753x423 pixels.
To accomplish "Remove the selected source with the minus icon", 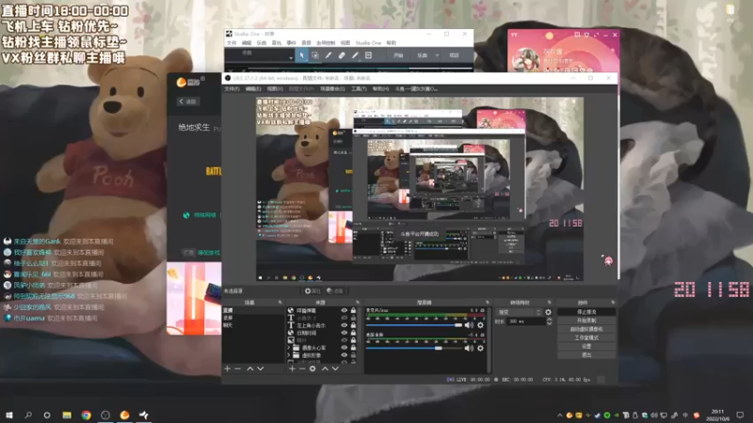I will [x=302, y=368].
